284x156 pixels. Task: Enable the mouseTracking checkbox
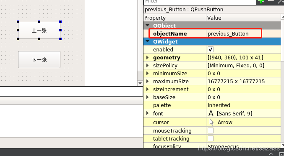tap(211, 130)
